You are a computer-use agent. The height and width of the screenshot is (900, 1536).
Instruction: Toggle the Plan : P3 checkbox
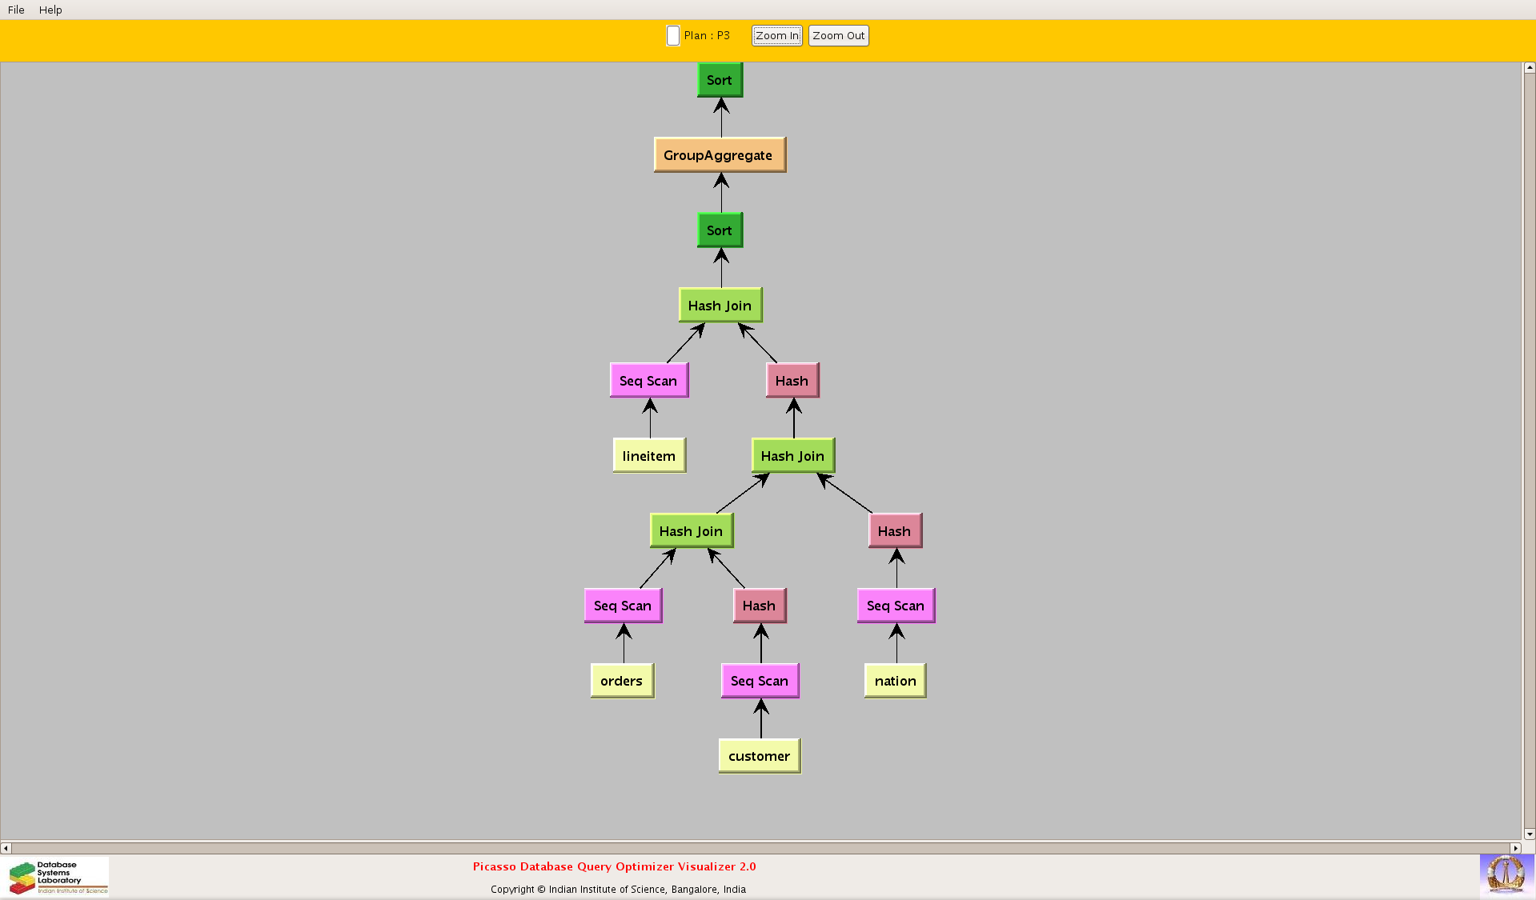[x=673, y=36]
